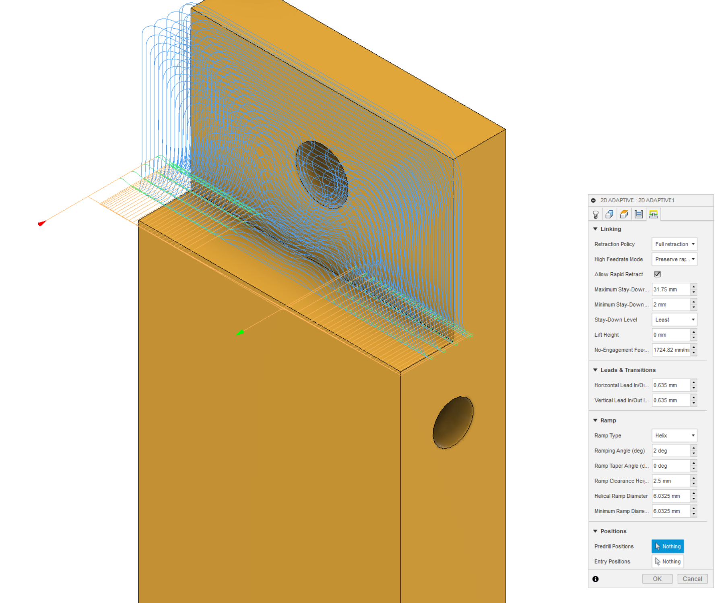Switch to the Linking tab
The width and height of the screenshot is (726, 603).
[654, 214]
